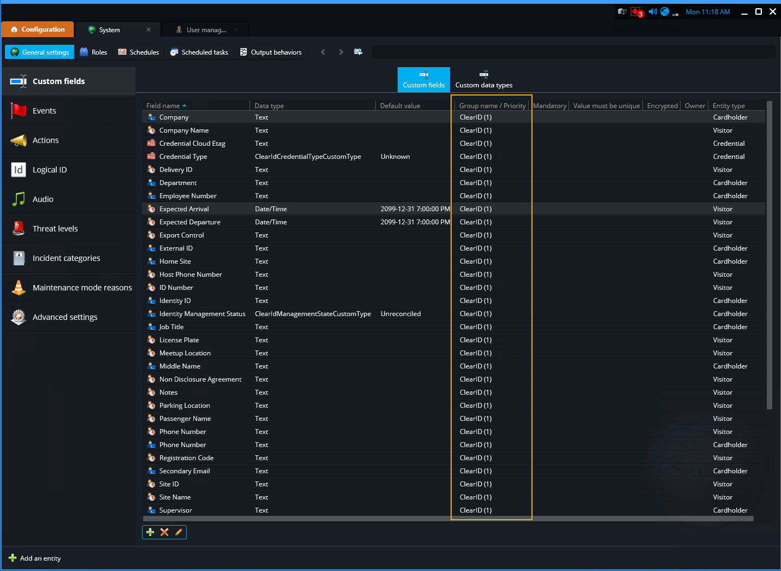Open the volume control in the system tray

pyautogui.click(x=653, y=11)
